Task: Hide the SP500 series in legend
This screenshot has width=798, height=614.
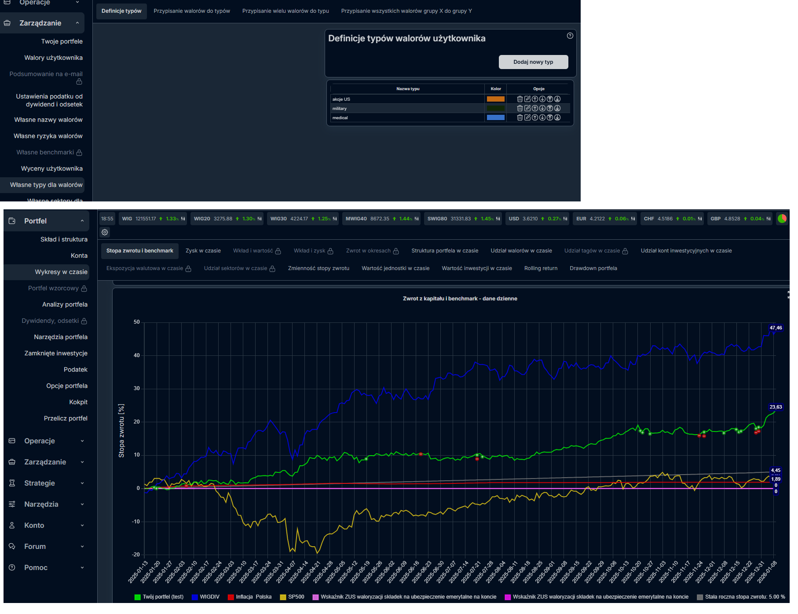Action: [x=292, y=597]
